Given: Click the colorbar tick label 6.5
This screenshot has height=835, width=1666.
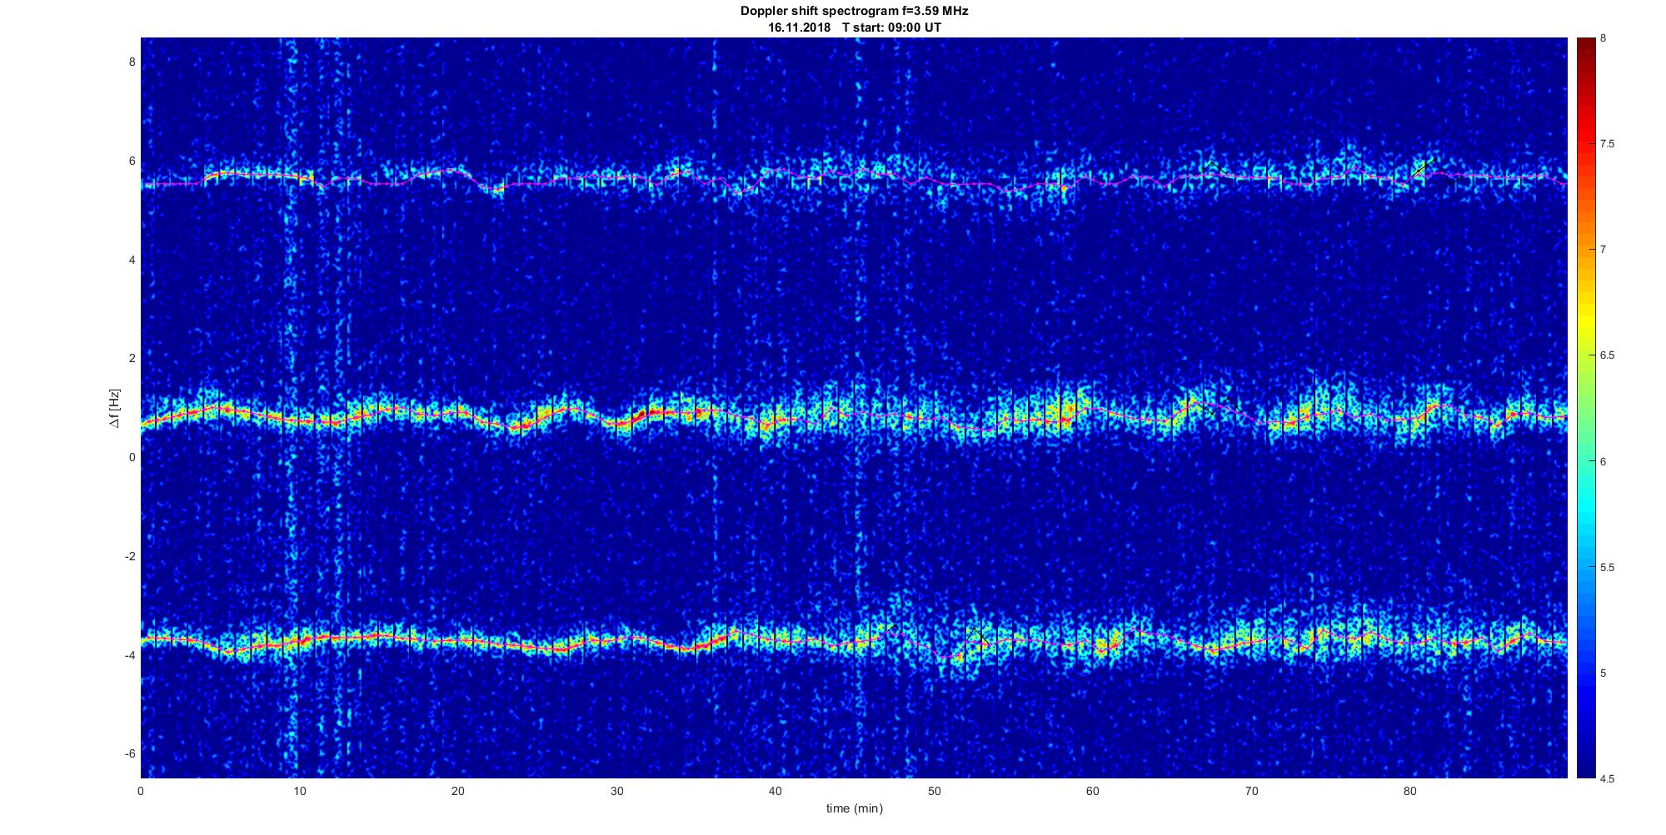Looking at the screenshot, I should pos(1607,355).
